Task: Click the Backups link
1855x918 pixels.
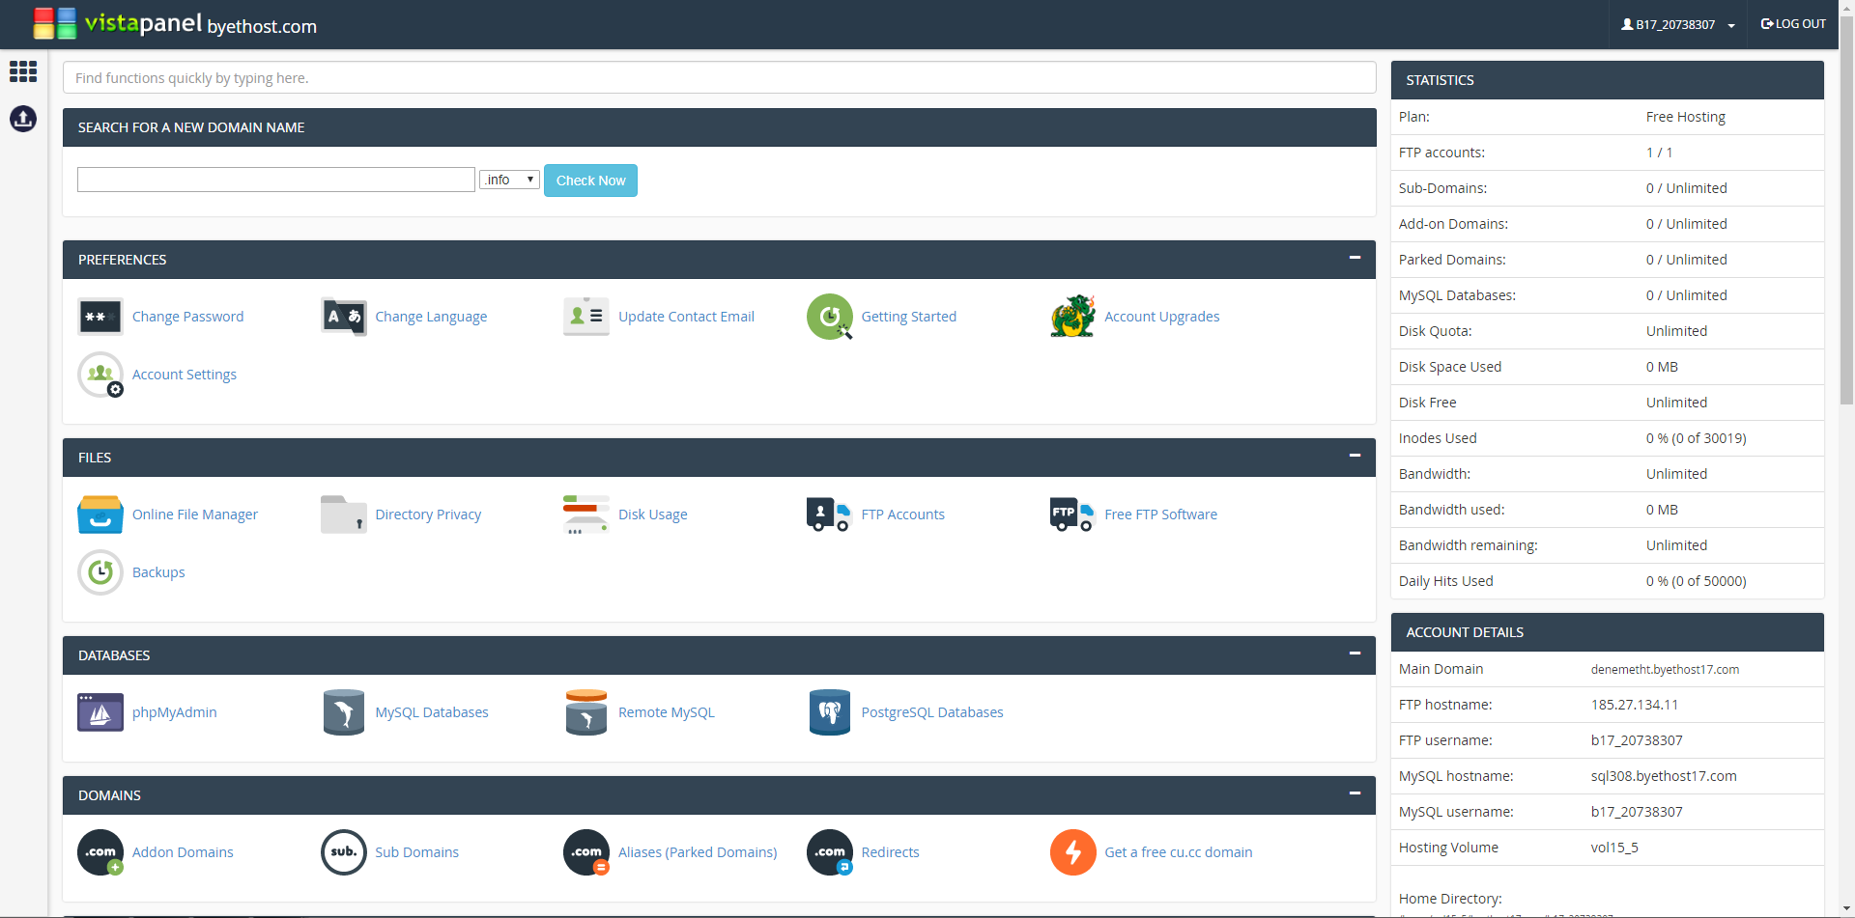Action: pyautogui.click(x=158, y=572)
